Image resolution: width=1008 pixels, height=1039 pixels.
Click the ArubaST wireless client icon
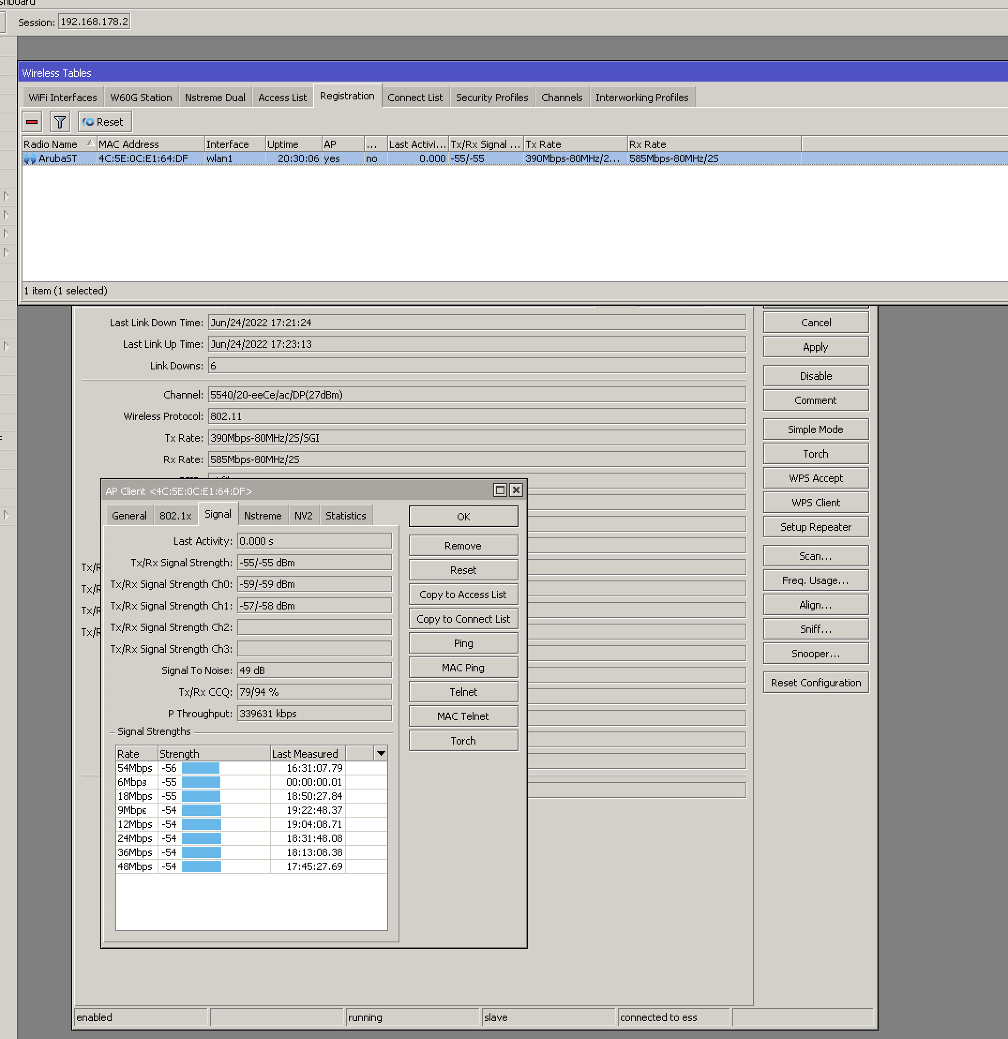tap(30, 158)
